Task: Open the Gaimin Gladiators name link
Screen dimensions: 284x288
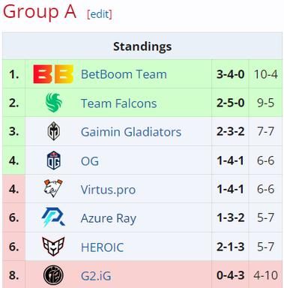Action: (x=131, y=132)
